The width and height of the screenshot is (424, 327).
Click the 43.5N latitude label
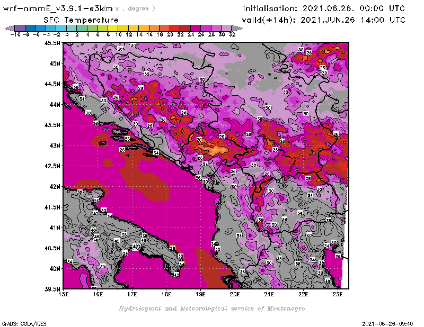52,125
